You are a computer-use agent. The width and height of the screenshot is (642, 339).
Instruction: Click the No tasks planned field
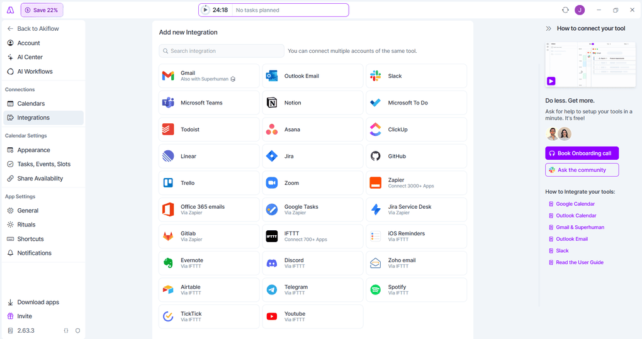point(290,10)
